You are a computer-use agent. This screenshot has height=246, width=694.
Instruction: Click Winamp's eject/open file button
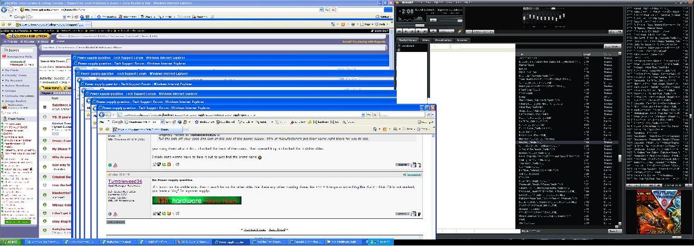click(x=434, y=31)
